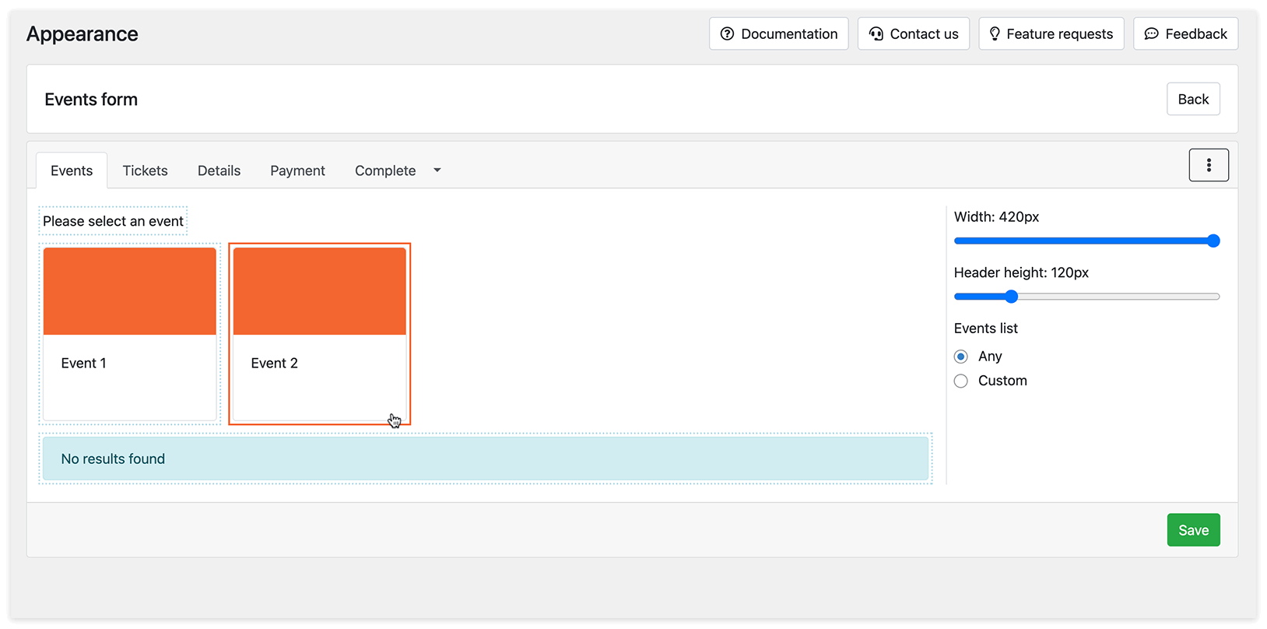Go to the Payment tab
The width and height of the screenshot is (1267, 629).
click(x=297, y=170)
